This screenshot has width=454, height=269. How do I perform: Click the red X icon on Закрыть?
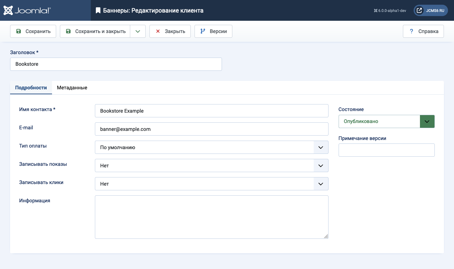click(x=158, y=31)
